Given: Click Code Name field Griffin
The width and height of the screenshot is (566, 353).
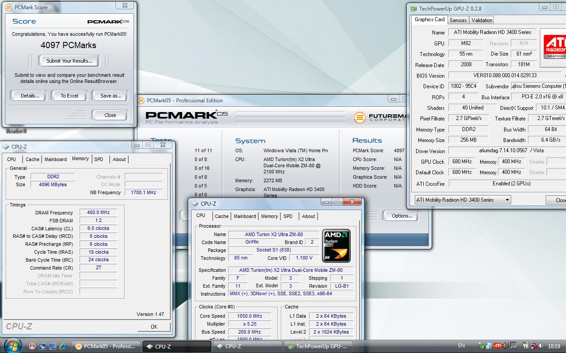Looking at the screenshot, I should (x=252, y=242).
